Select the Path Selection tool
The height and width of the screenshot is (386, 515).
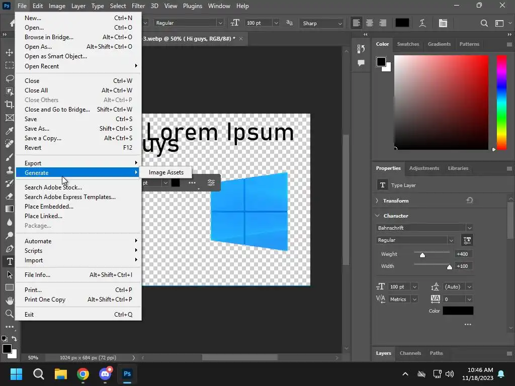point(10,274)
